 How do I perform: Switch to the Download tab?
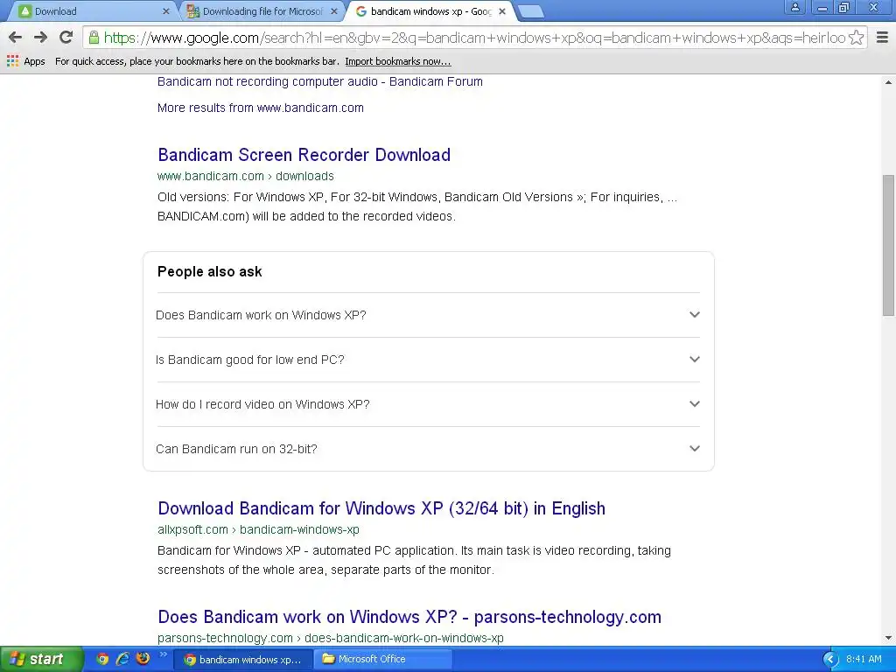pyautogui.click(x=91, y=11)
